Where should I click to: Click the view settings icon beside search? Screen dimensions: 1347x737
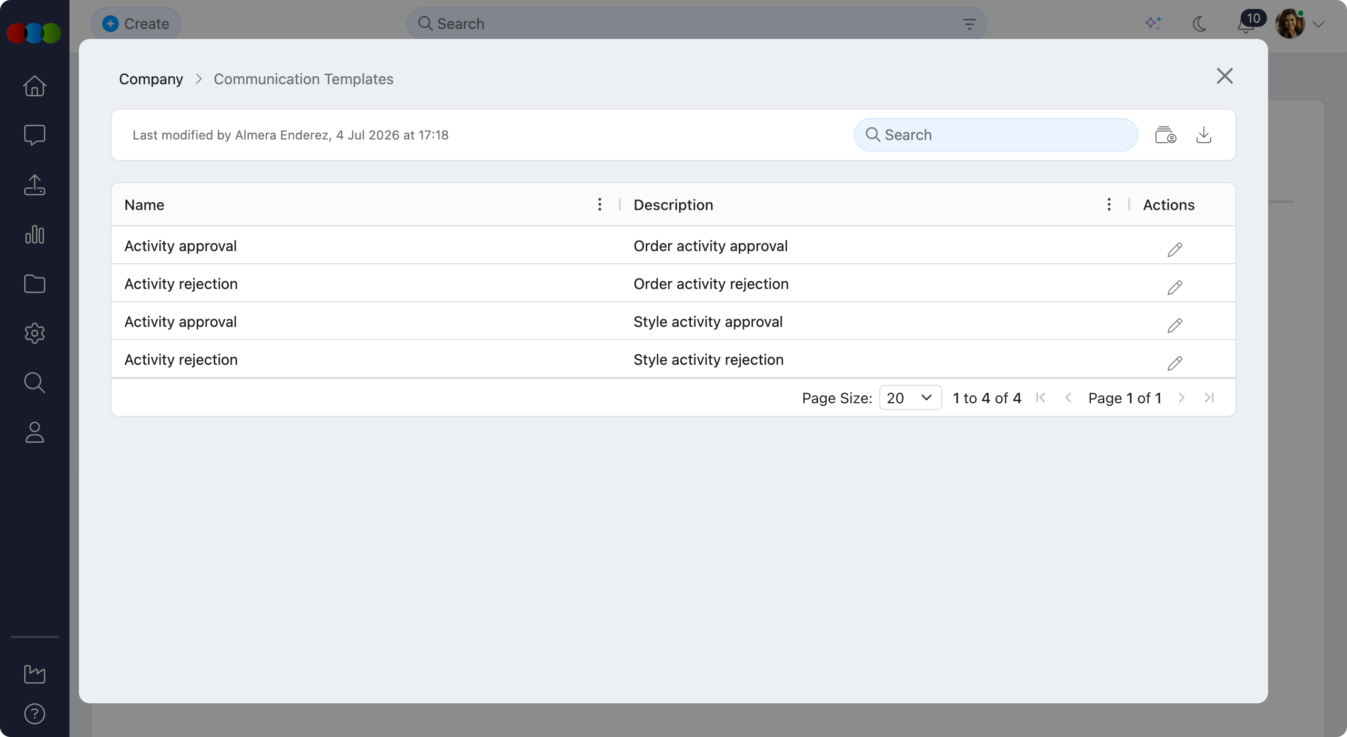pyautogui.click(x=1165, y=135)
